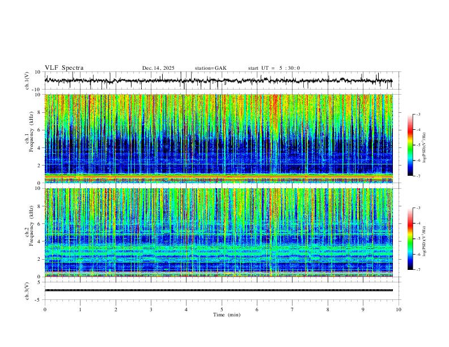Click time axis tick label "5"
The width and height of the screenshot is (449, 347).
point(222,310)
